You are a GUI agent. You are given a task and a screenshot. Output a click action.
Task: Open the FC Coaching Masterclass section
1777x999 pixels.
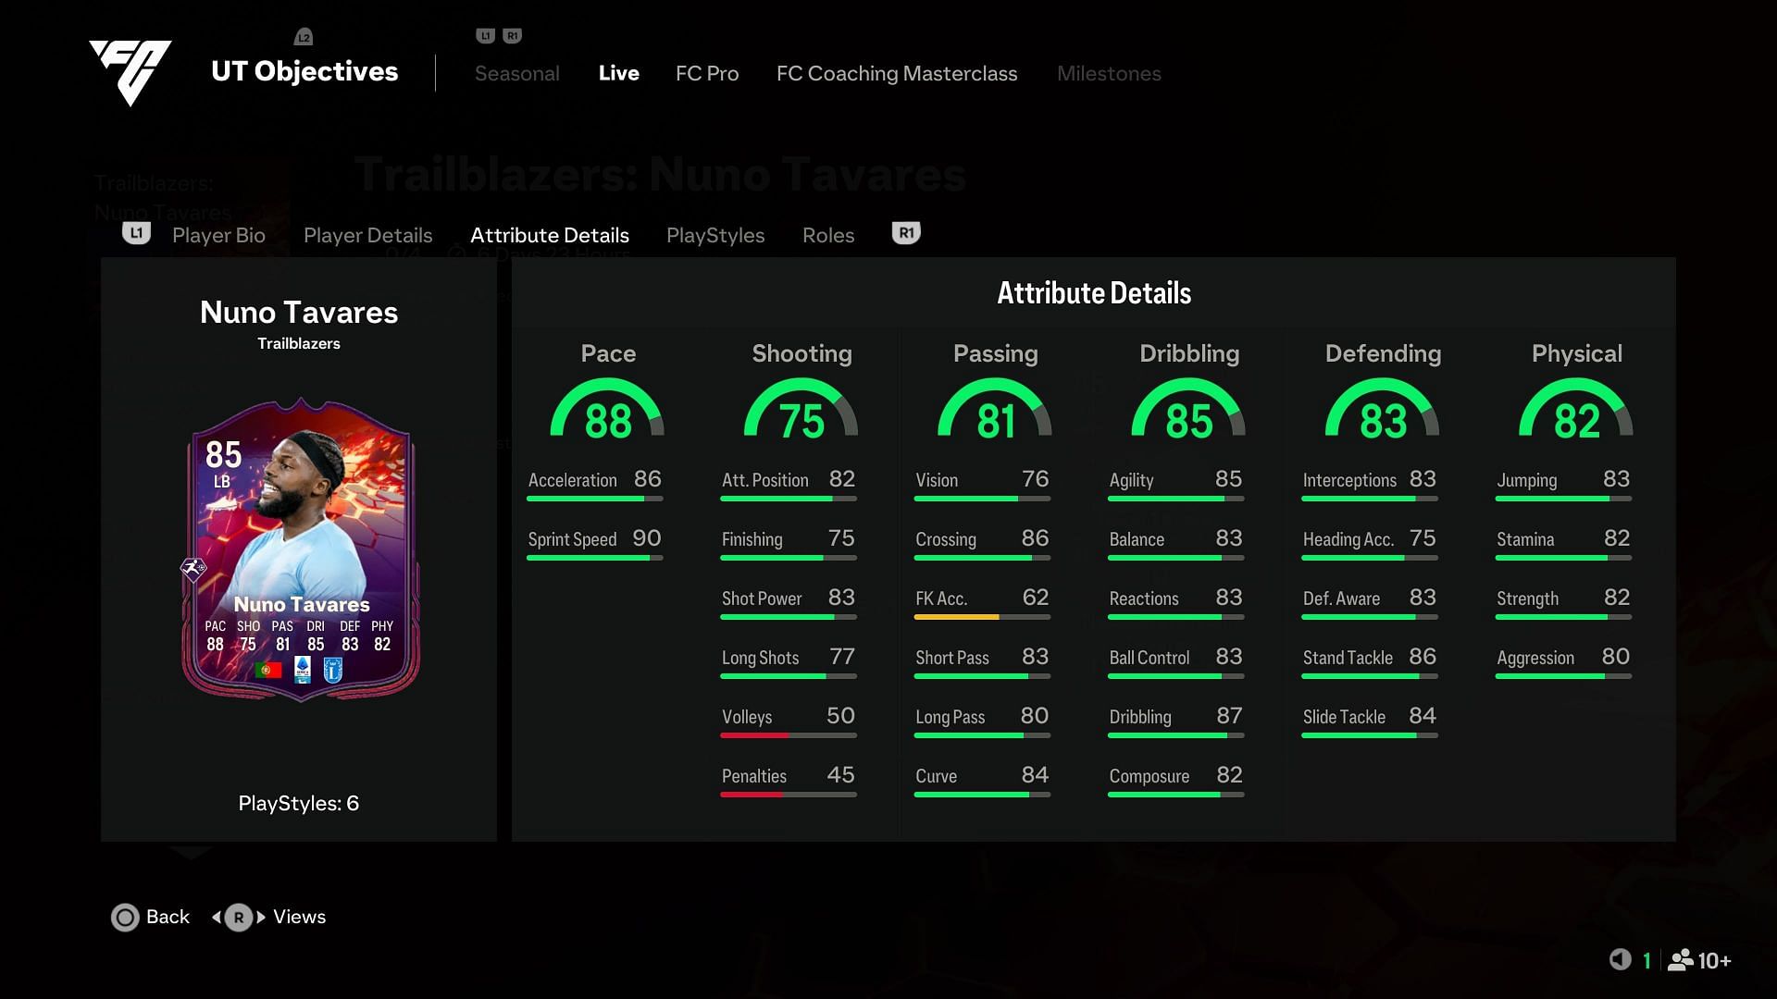pos(897,73)
